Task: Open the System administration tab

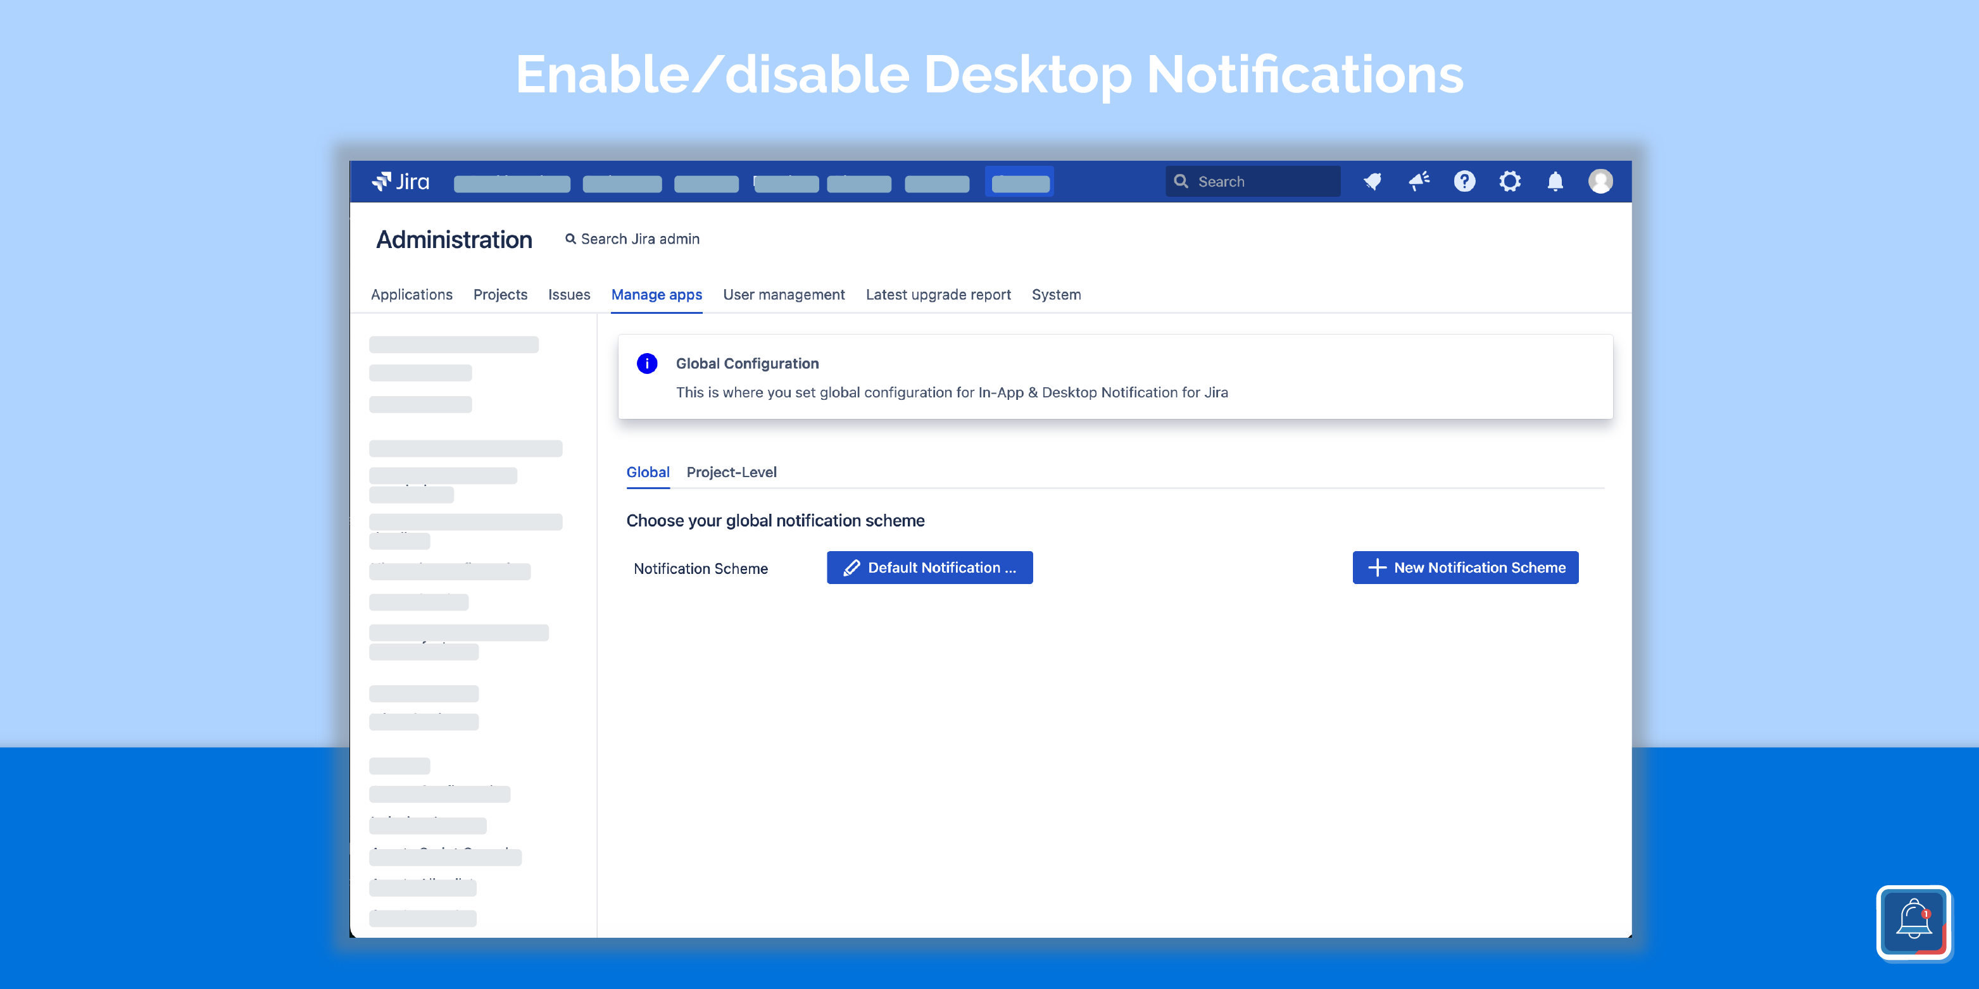Action: 1057,294
